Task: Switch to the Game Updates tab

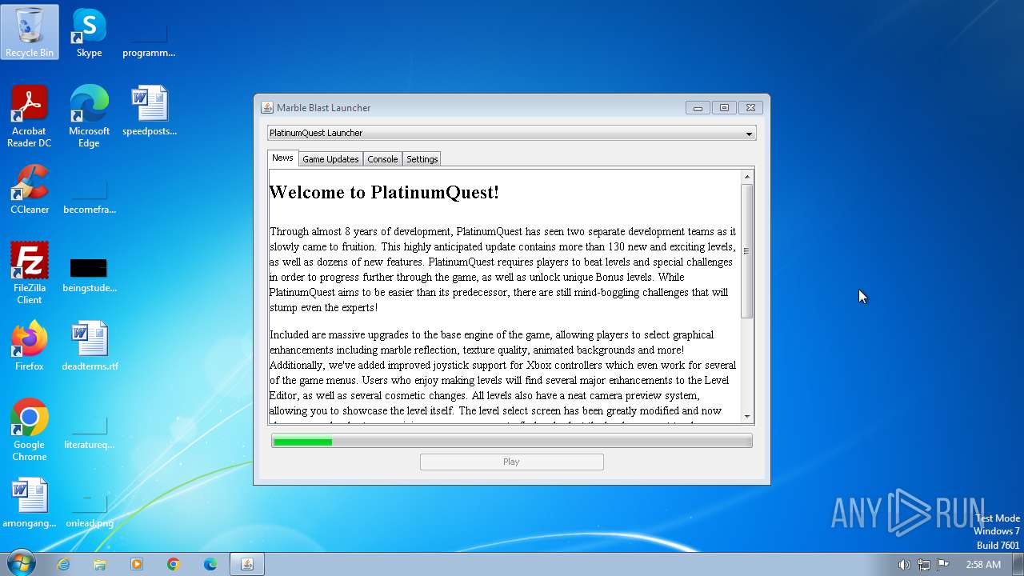Action: point(330,159)
